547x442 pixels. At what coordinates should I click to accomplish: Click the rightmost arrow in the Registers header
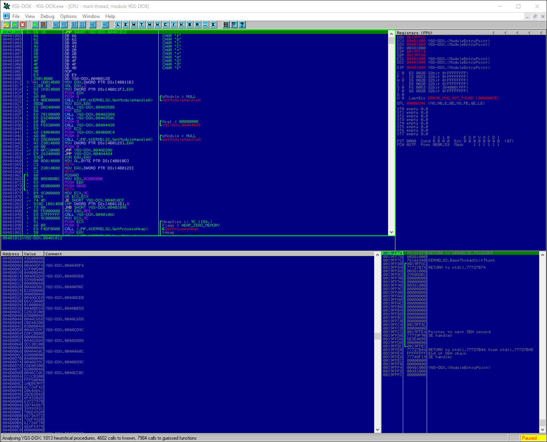point(541,33)
